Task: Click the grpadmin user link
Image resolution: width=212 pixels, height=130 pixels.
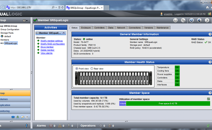Action: 168,14
